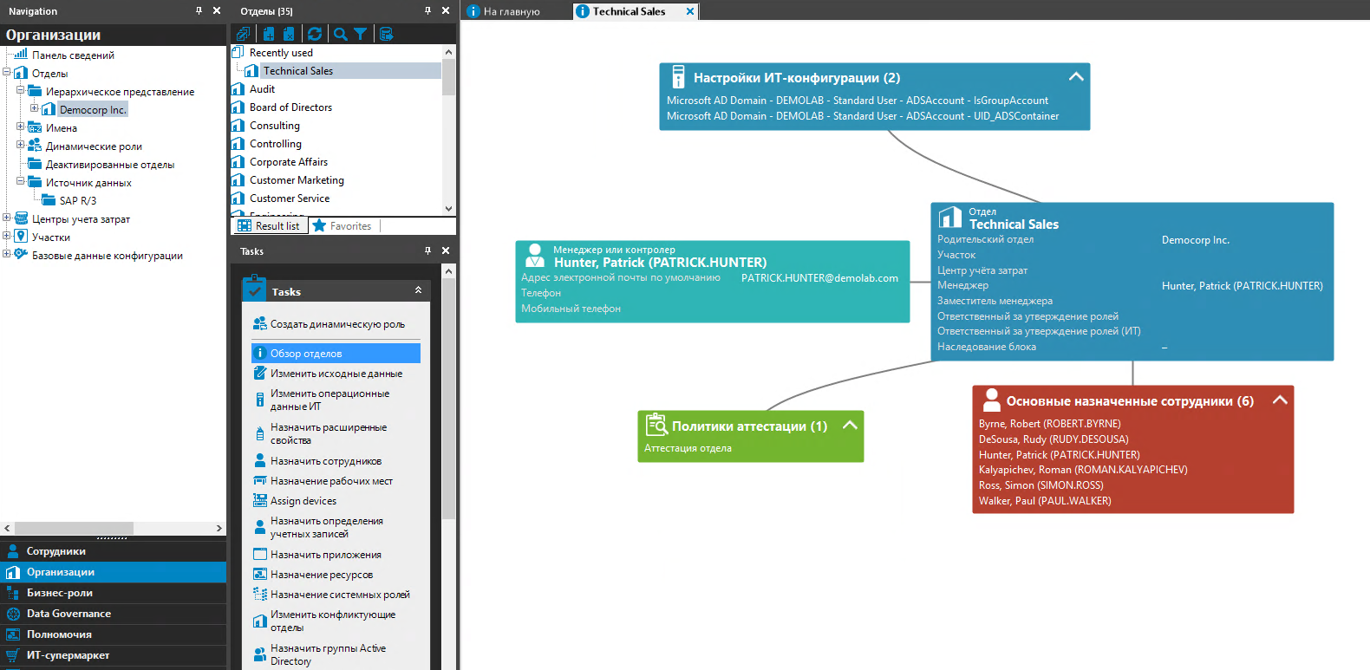Click the filter funnel icon
This screenshot has width=1370, height=670.
(361, 34)
